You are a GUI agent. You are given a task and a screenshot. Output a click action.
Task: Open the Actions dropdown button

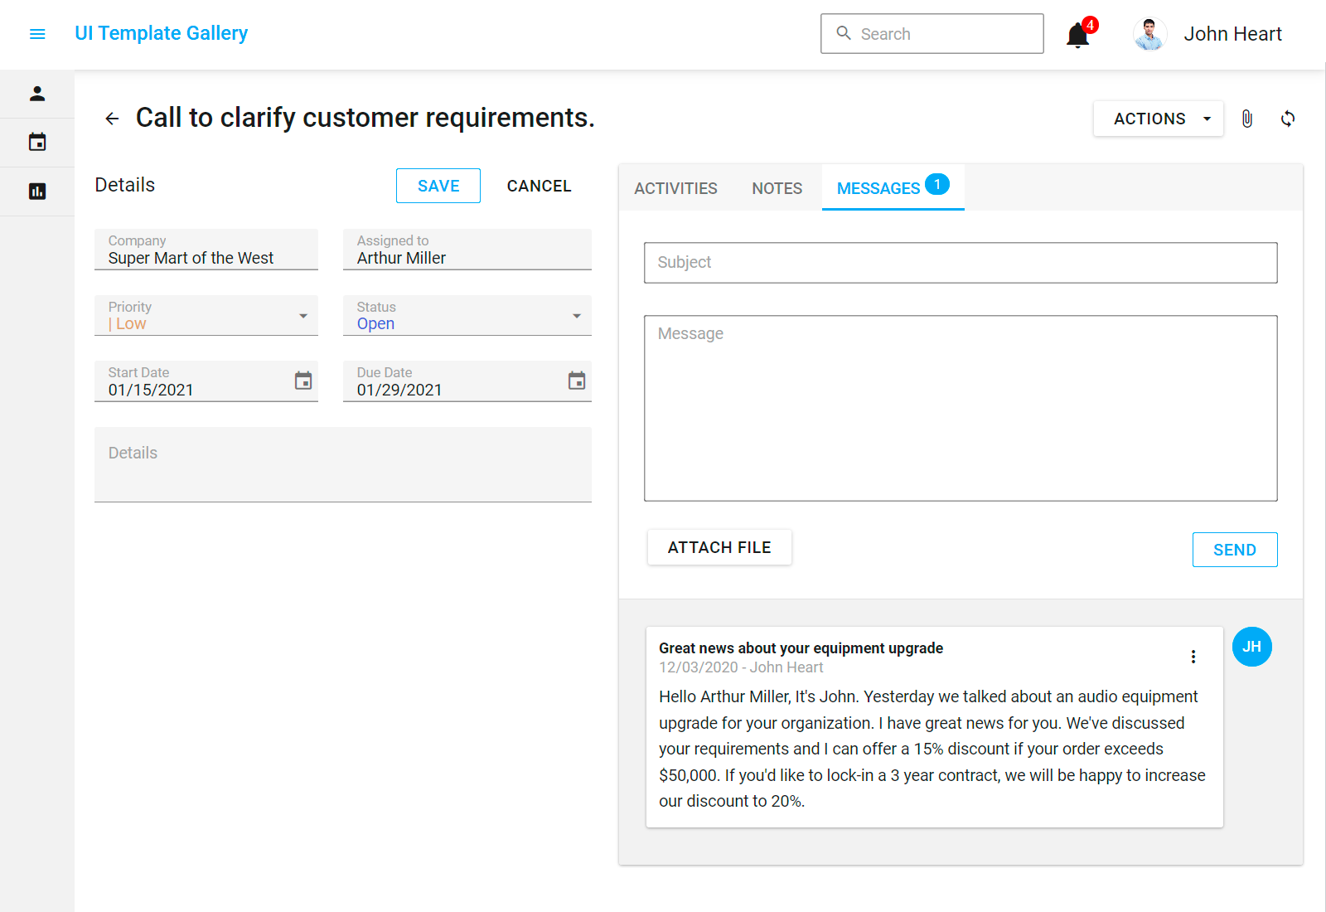pyautogui.click(x=1158, y=119)
